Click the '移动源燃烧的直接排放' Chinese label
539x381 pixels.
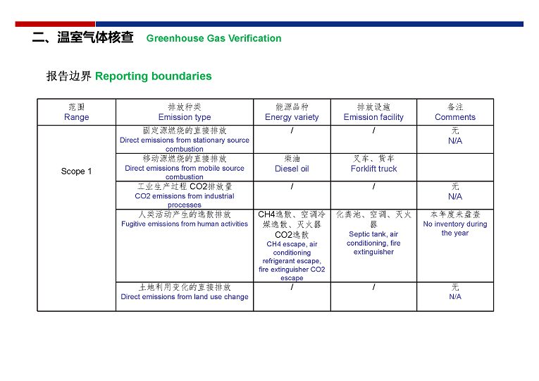185,159
